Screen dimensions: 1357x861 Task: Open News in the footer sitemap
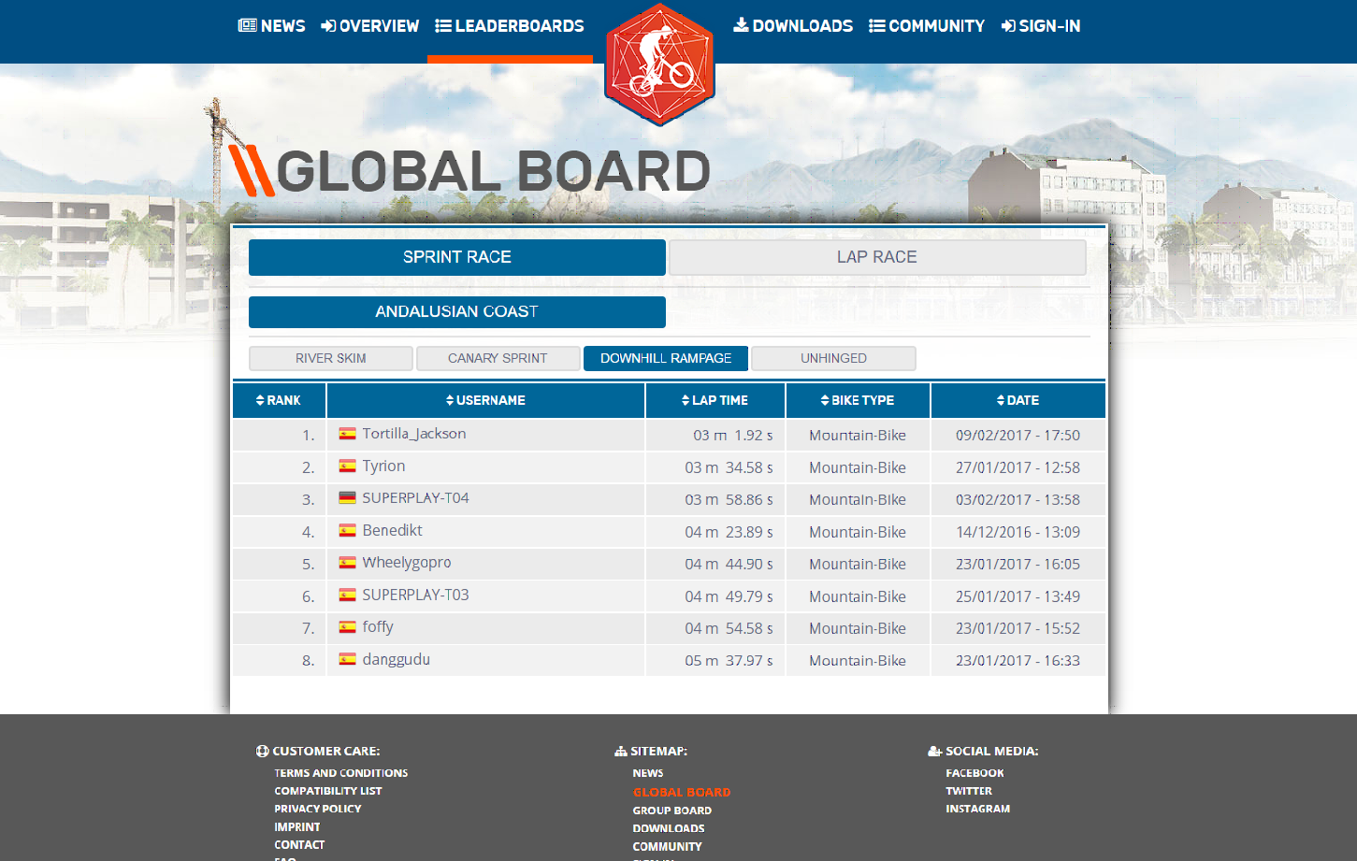[x=648, y=773]
